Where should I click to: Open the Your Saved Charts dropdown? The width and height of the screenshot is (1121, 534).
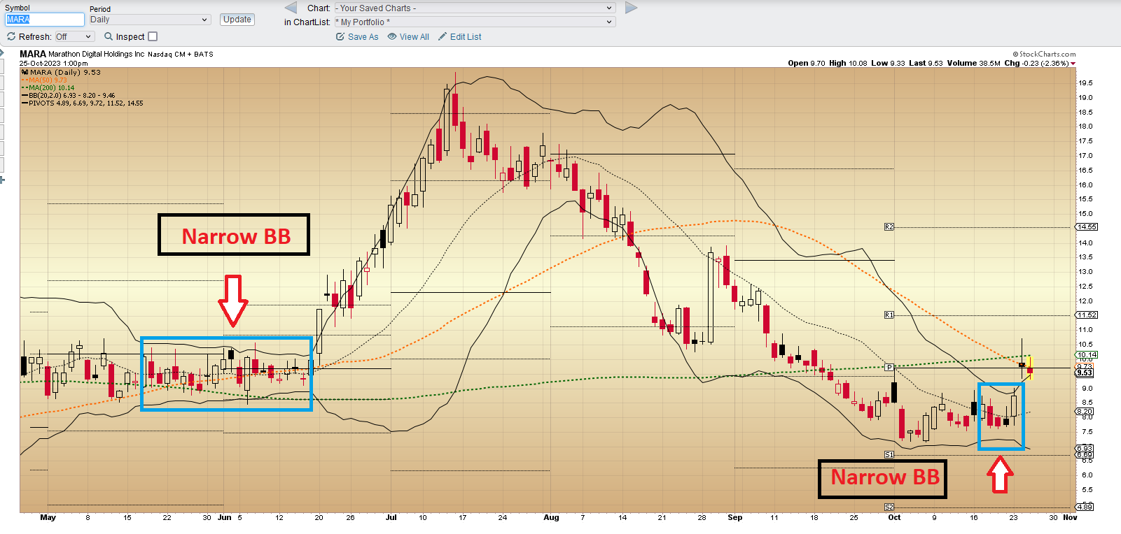click(x=474, y=8)
